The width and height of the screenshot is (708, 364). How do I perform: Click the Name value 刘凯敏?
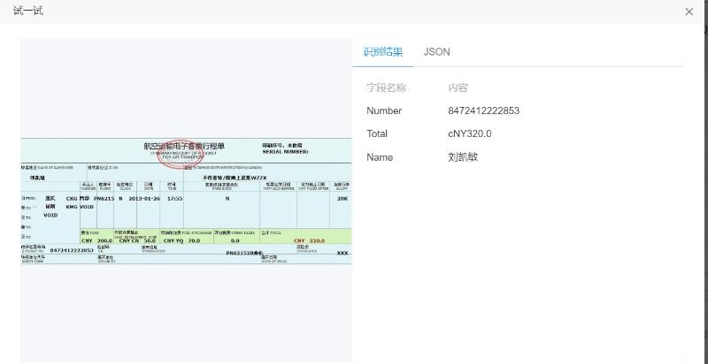(x=463, y=157)
